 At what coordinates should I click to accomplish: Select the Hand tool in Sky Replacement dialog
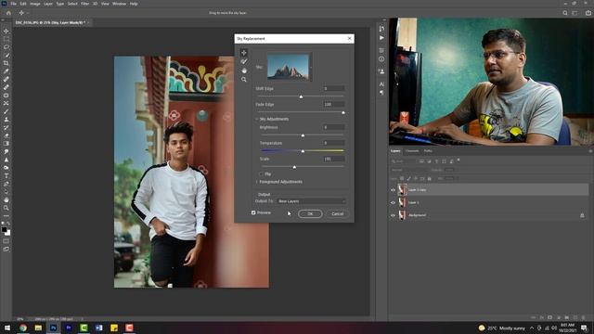[244, 71]
